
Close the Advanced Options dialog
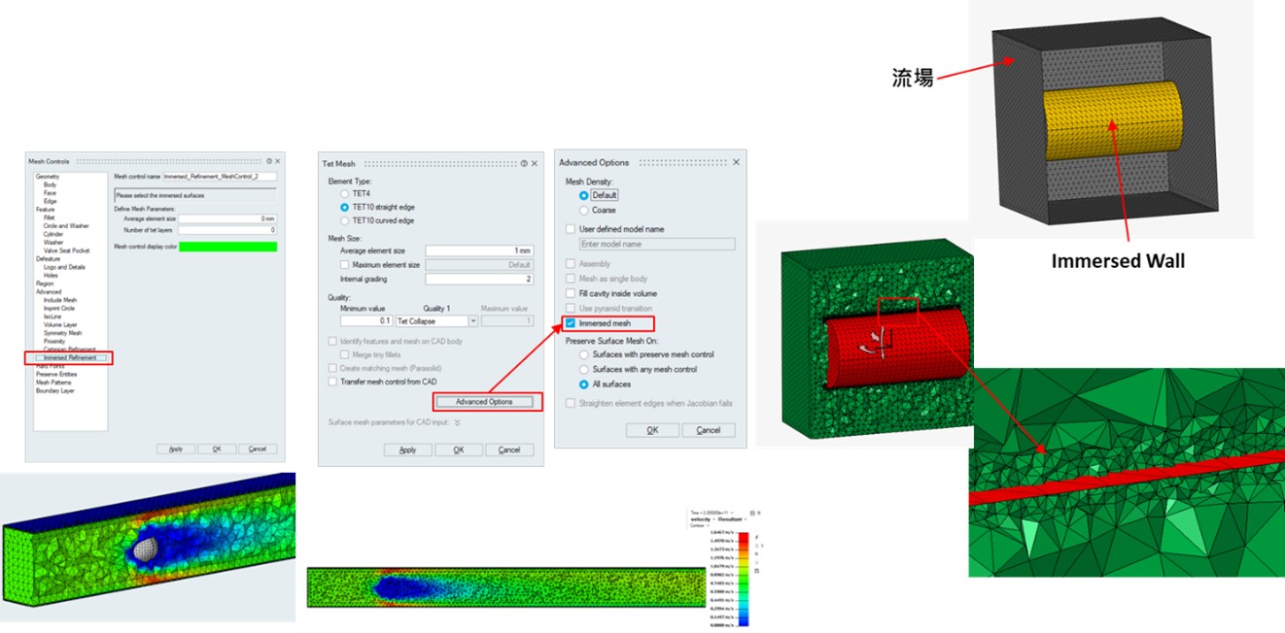point(736,162)
